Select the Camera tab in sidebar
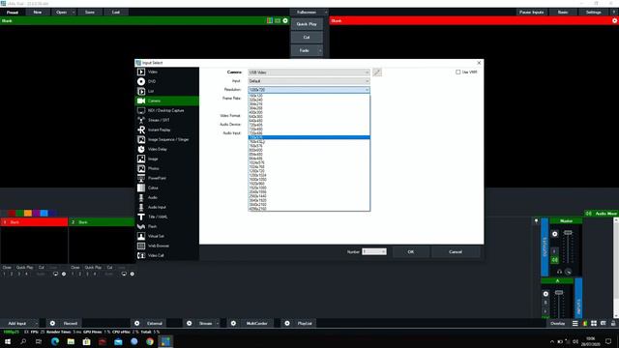 click(x=166, y=101)
